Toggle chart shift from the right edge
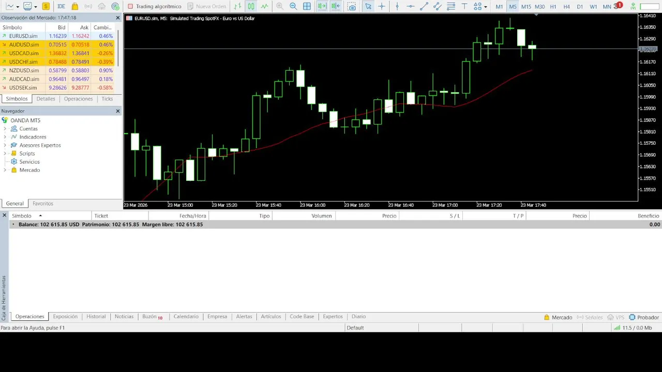Viewport: 662px width, 372px height. coord(335,6)
